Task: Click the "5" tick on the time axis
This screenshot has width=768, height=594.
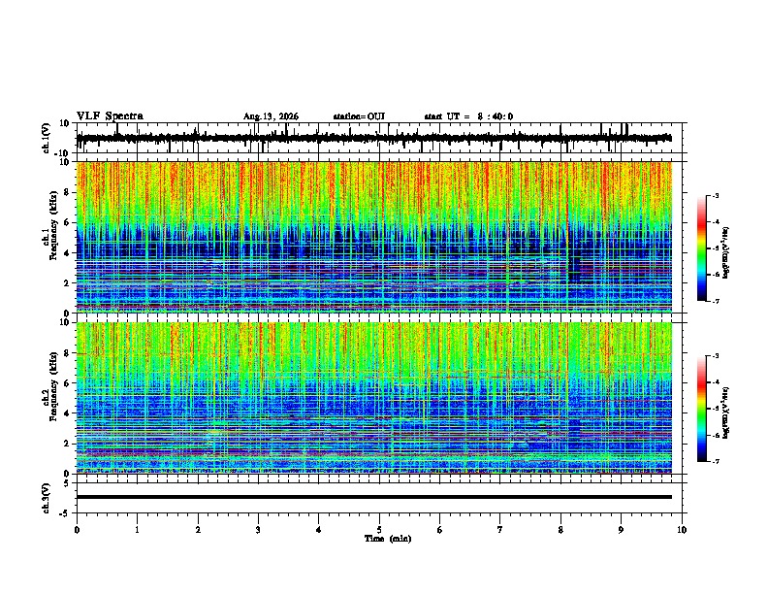Action: click(379, 530)
